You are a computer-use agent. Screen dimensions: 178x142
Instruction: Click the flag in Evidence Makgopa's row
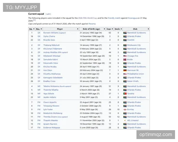click(x=125, y=128)
